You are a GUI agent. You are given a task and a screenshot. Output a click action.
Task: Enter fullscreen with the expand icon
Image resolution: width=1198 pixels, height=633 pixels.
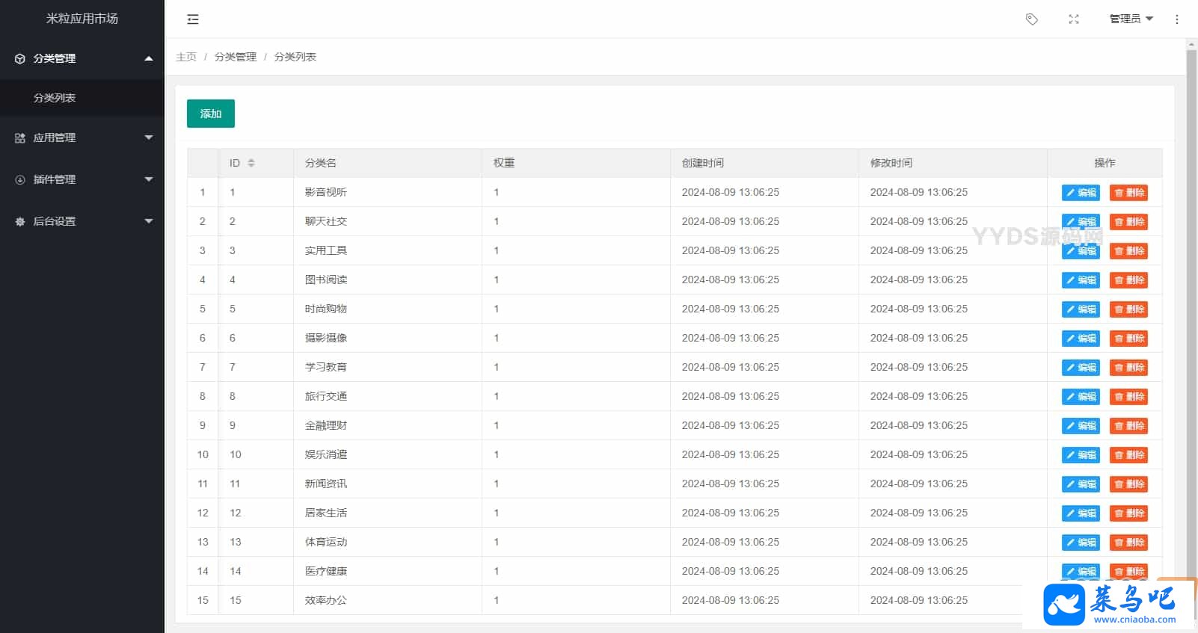1074,19
